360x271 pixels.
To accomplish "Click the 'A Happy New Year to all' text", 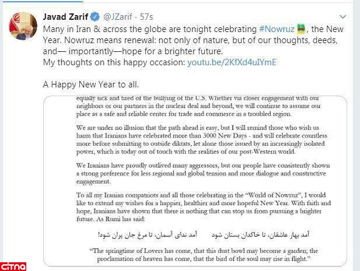I will (90, 83).
